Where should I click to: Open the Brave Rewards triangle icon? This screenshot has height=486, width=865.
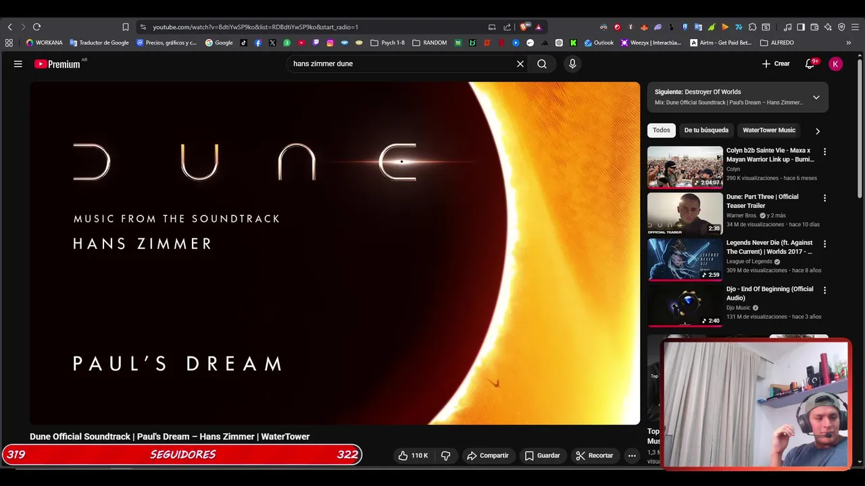538,27
